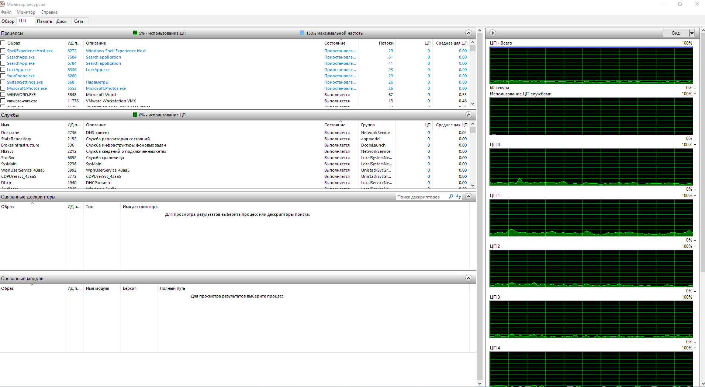Viewport: 705px width, 387px height.
Task: Open the Монитор menu
Action: [26, 12]
